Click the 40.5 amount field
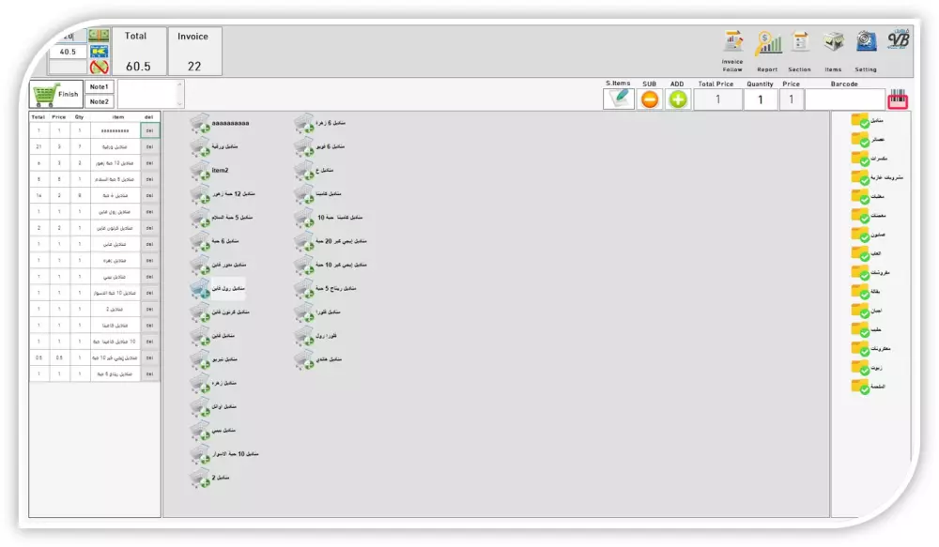The width and height of the screenshot is (939, 547). (68, 52)
